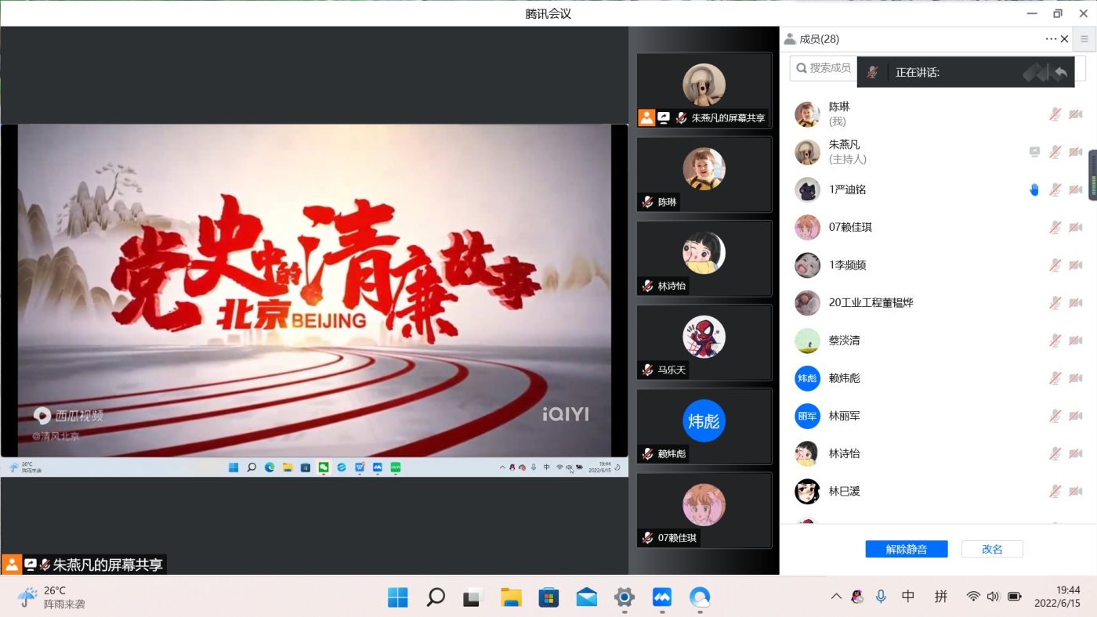
Task: Toggle microphone icon beside 07赖佳琪 in list
Action: pyautogui.click(x=1055, y=227)
